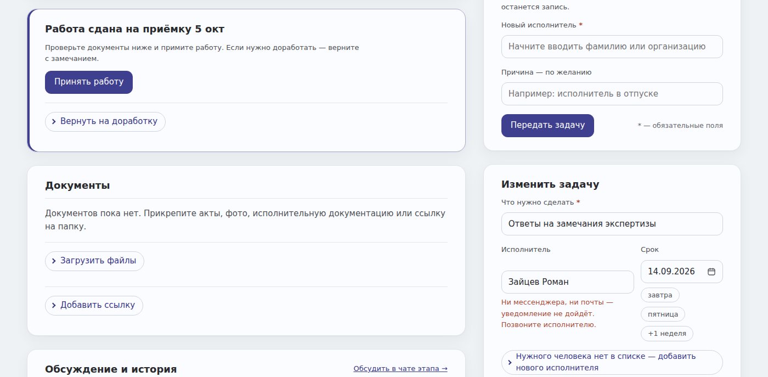The width and height of the screenshot is (768, 377).
Task: Click the Исполнитель field showing Зайцев Роман
Action: (567, 282)
